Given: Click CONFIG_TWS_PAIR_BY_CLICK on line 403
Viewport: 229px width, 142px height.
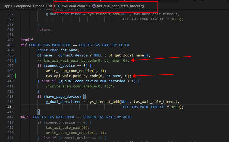Looking at the screenshot, I should tap(104, 45).
